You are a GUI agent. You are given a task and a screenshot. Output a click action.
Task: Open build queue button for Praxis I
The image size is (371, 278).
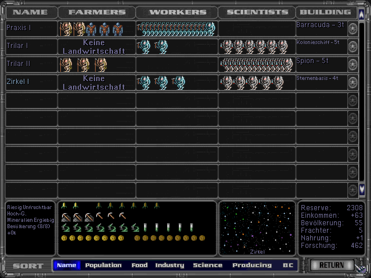(352, 29)
